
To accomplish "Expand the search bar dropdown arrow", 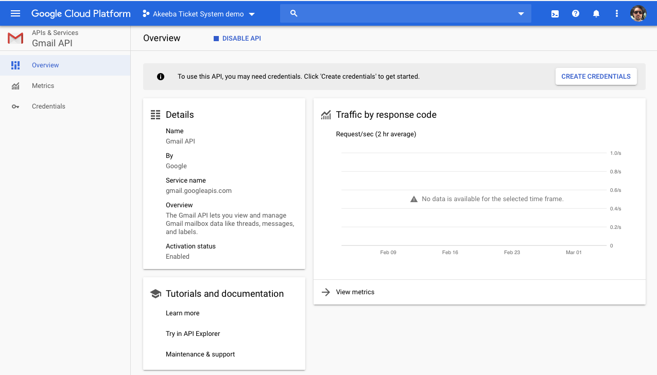I will 521,14.
